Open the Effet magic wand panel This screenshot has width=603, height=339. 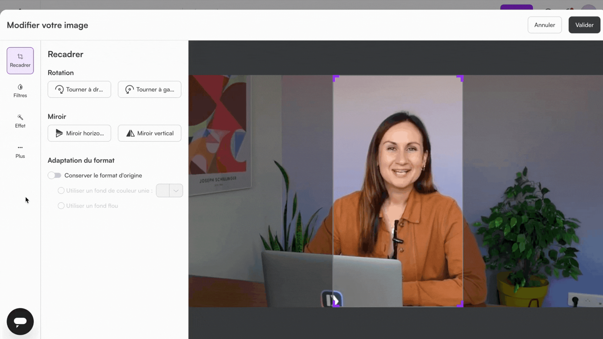coord(20,121)
